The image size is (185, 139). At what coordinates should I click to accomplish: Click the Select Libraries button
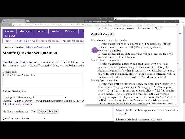[48, 111]
